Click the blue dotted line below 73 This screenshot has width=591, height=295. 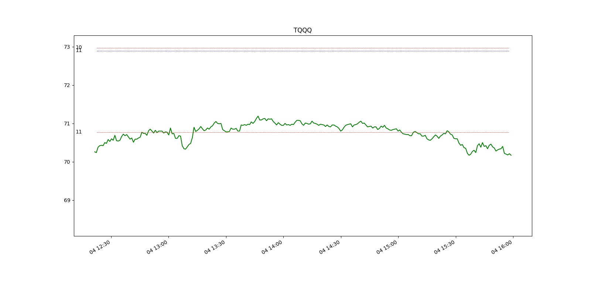click(303, 51)
